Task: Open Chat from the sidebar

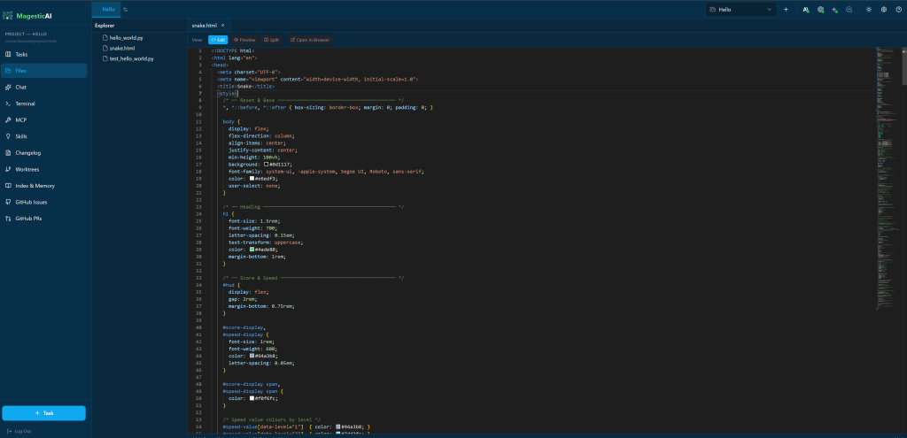Action: point(43,88)
